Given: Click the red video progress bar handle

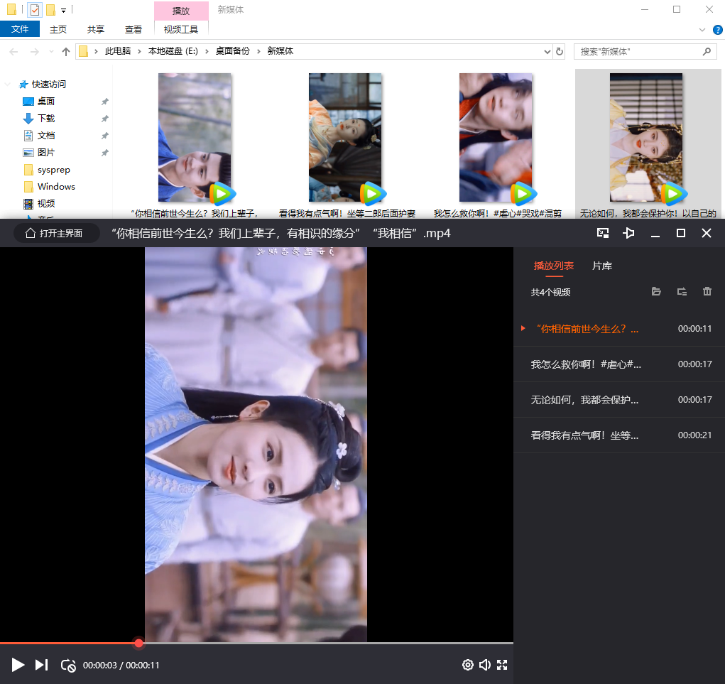Looking at the screenshot, I should point(139,644).
